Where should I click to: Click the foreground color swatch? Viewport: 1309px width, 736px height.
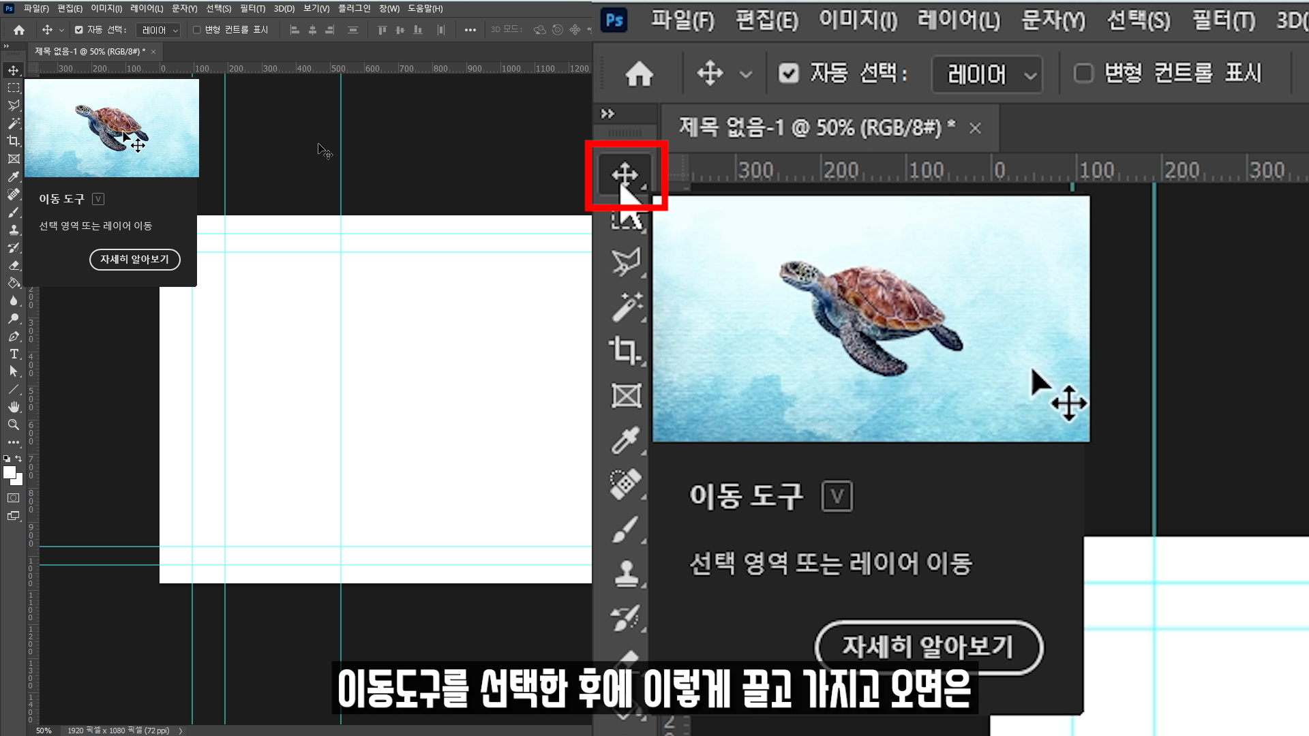click(x=9, y=472)
